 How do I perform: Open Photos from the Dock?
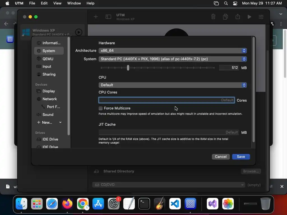tap(228, 204)
